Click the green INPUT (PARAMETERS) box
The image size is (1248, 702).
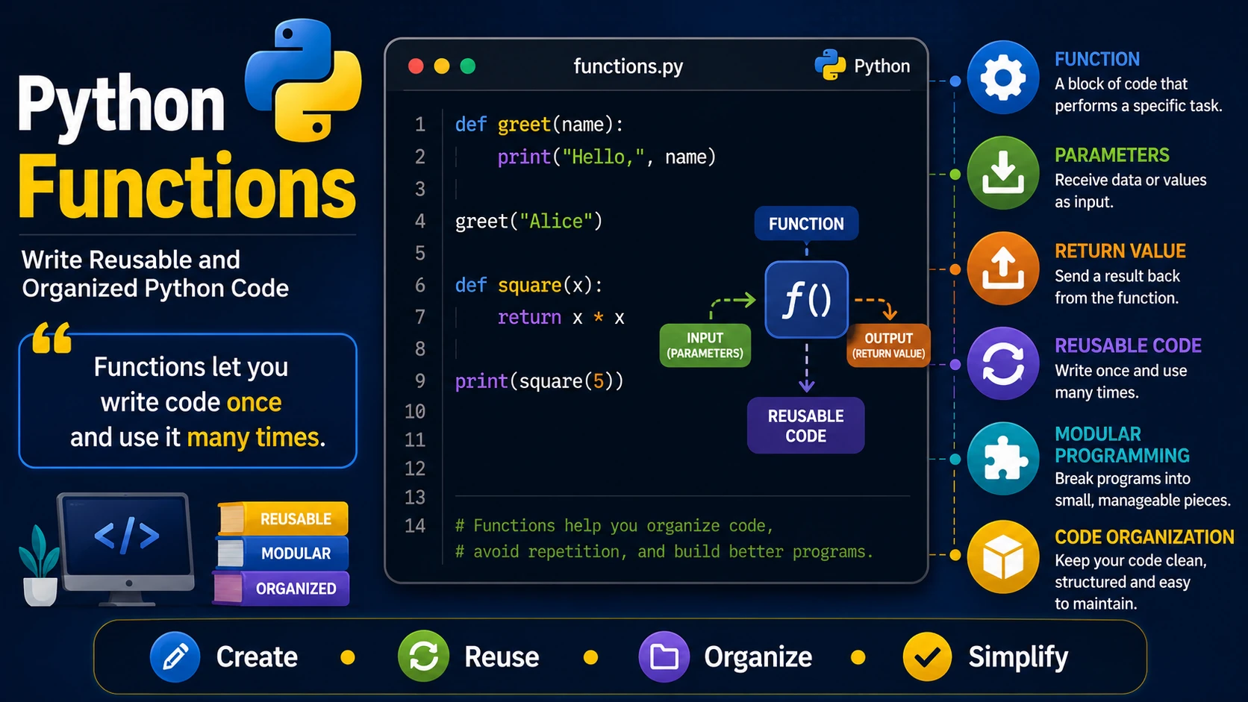[x=705, y=345]
